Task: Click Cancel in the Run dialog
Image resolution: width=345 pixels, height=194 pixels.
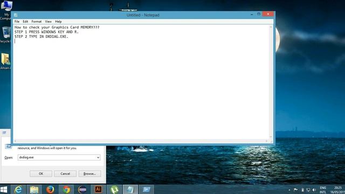Action: 65,174
